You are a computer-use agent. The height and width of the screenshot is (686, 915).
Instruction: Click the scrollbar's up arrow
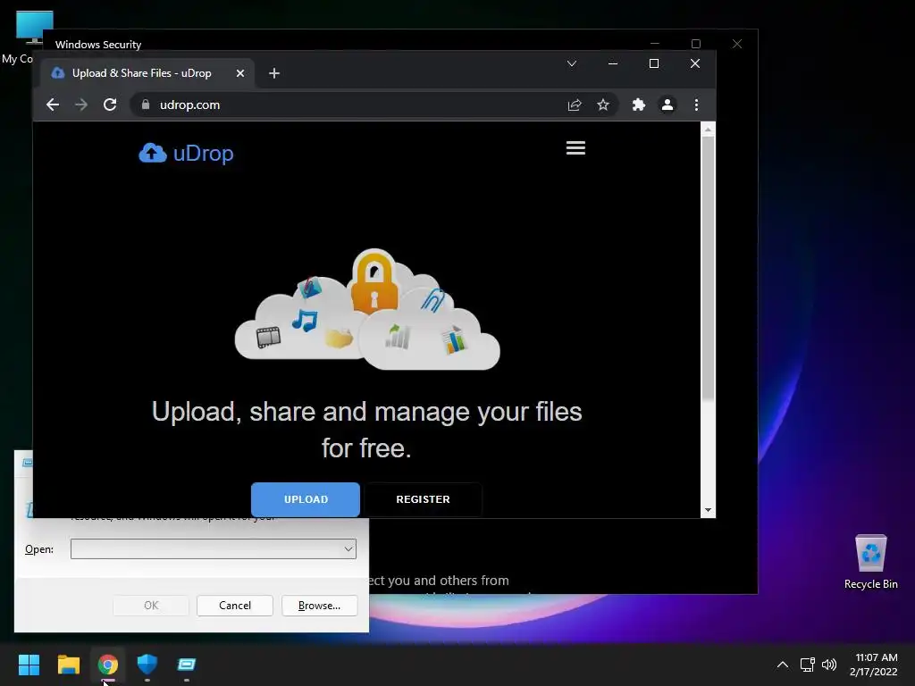tap(708, 130)
